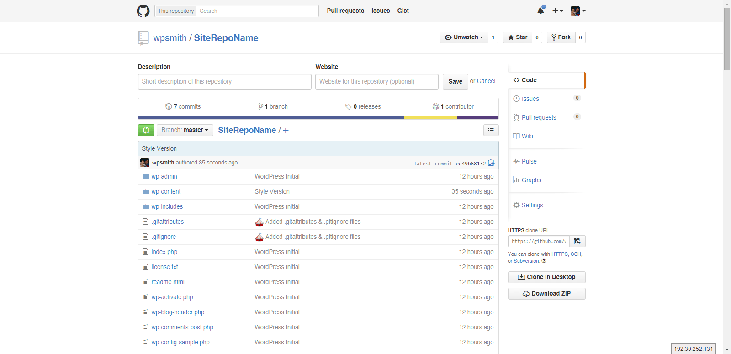Click the HTTPS clone URL field

(539, 241)
